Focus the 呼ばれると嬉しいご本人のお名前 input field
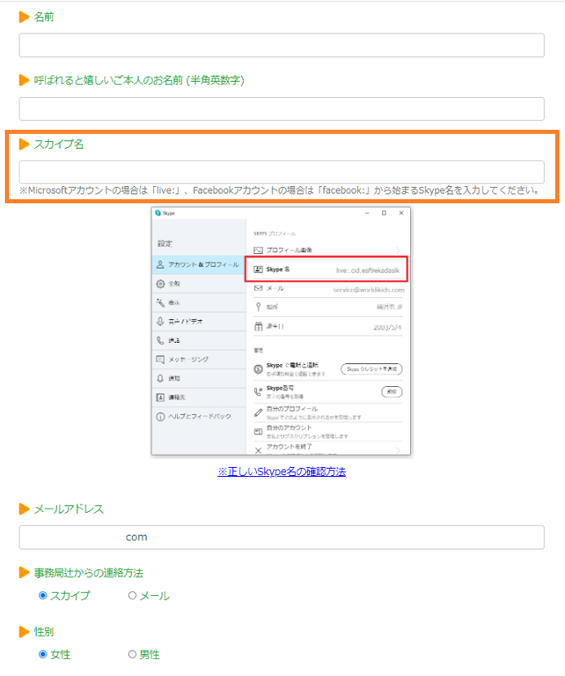The image size is (565, 676). 281,109
